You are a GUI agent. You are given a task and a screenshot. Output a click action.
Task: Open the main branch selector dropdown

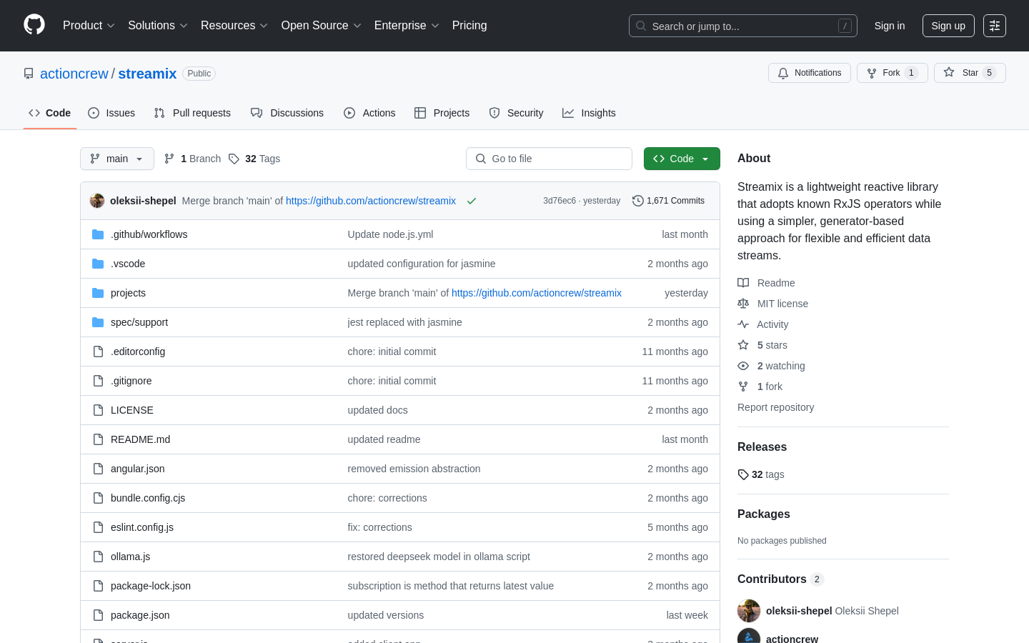[117, 159]
